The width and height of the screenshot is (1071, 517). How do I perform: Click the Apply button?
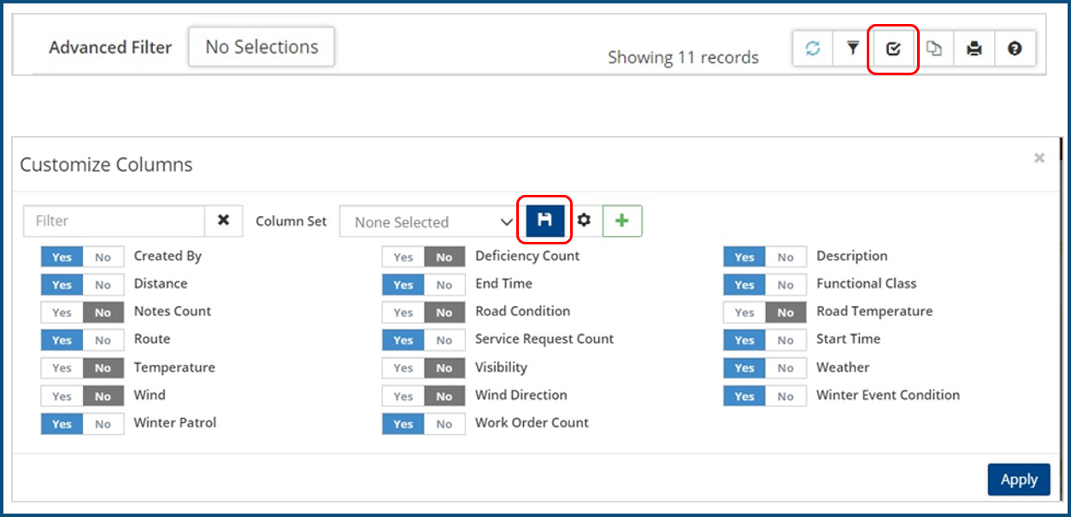click(1018, 479)
